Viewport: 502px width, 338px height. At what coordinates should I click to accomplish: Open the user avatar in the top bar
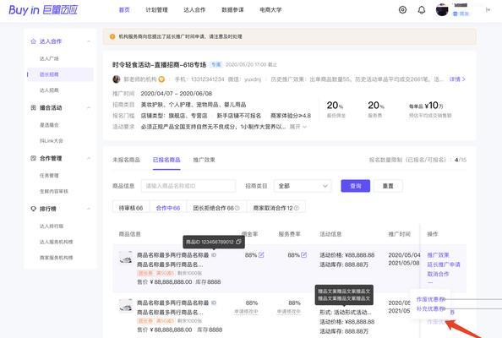(x=442, y=10)
